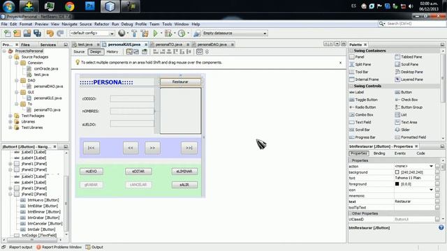
Task: Click the cODIGO text field in form
Action: 132,99
